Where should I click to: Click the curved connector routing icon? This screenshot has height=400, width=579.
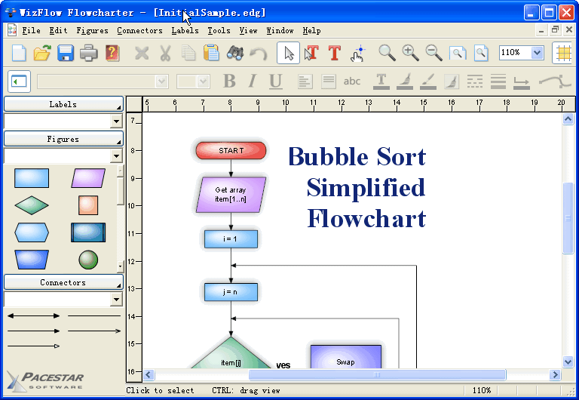point(555,82)
